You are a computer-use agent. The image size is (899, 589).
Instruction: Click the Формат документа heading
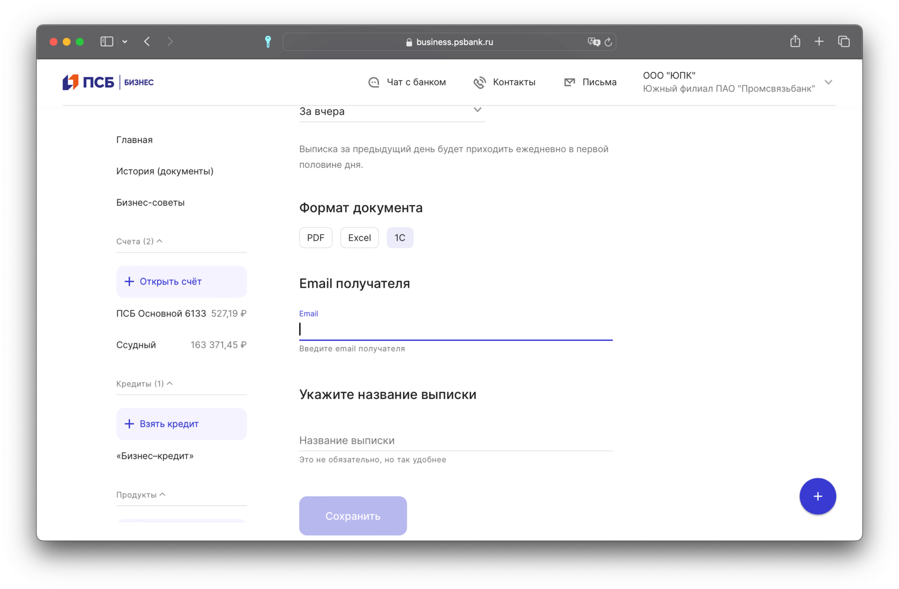click(361, 208)
